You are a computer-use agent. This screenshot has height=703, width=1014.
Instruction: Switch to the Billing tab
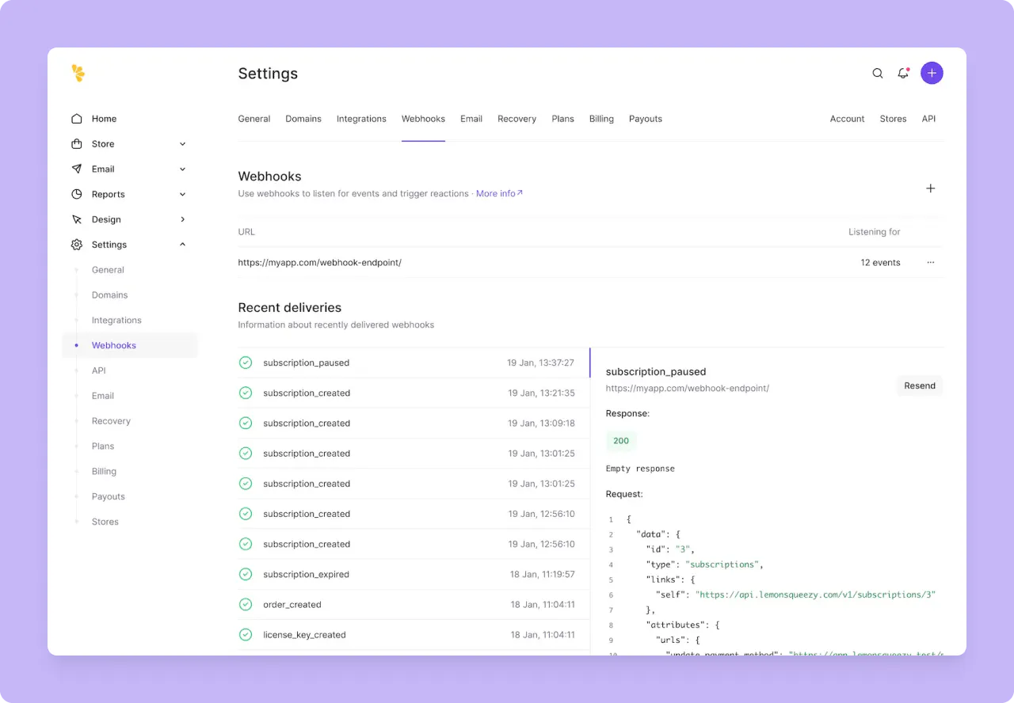[x=601, y=118]
